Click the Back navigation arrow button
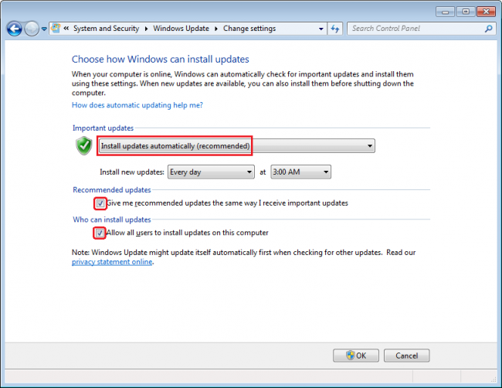502x388 pixels. click(x=15, y=29)
